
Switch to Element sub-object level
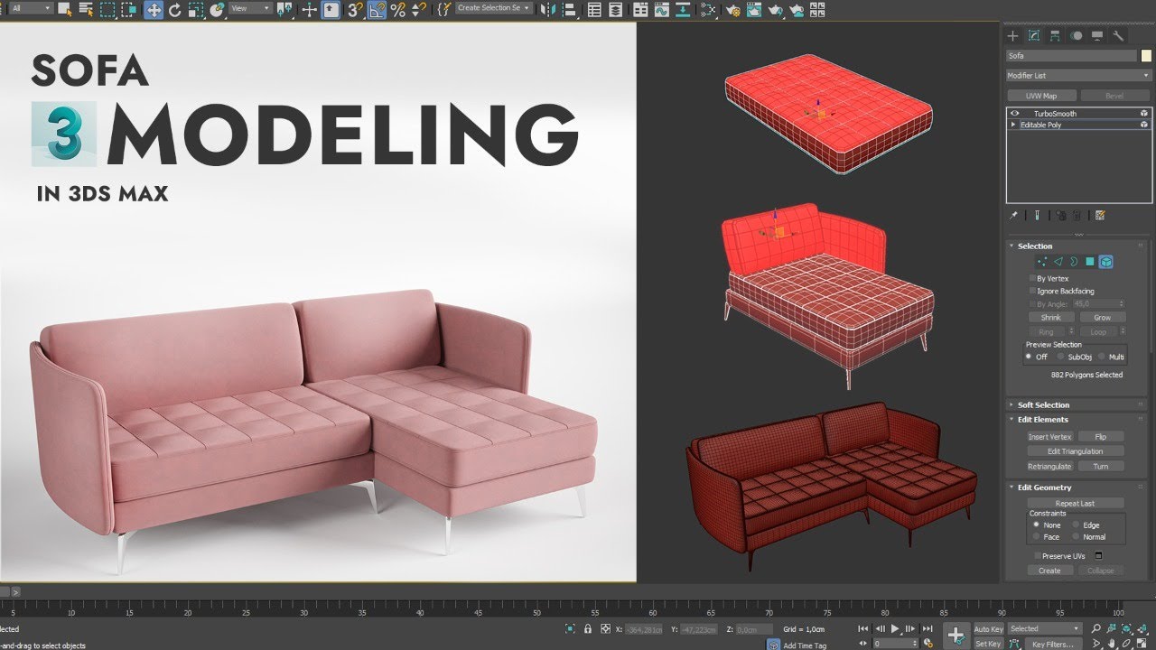[1105, 262]
